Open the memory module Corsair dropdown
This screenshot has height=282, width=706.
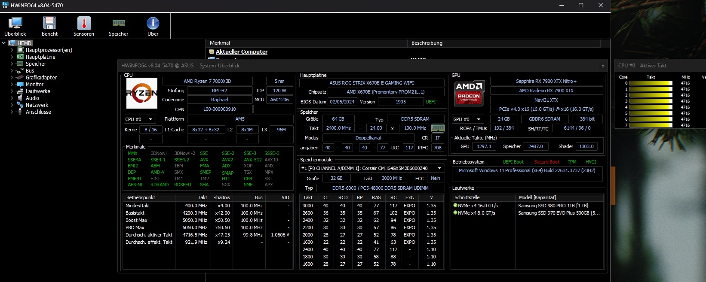[x=371, y=168]
